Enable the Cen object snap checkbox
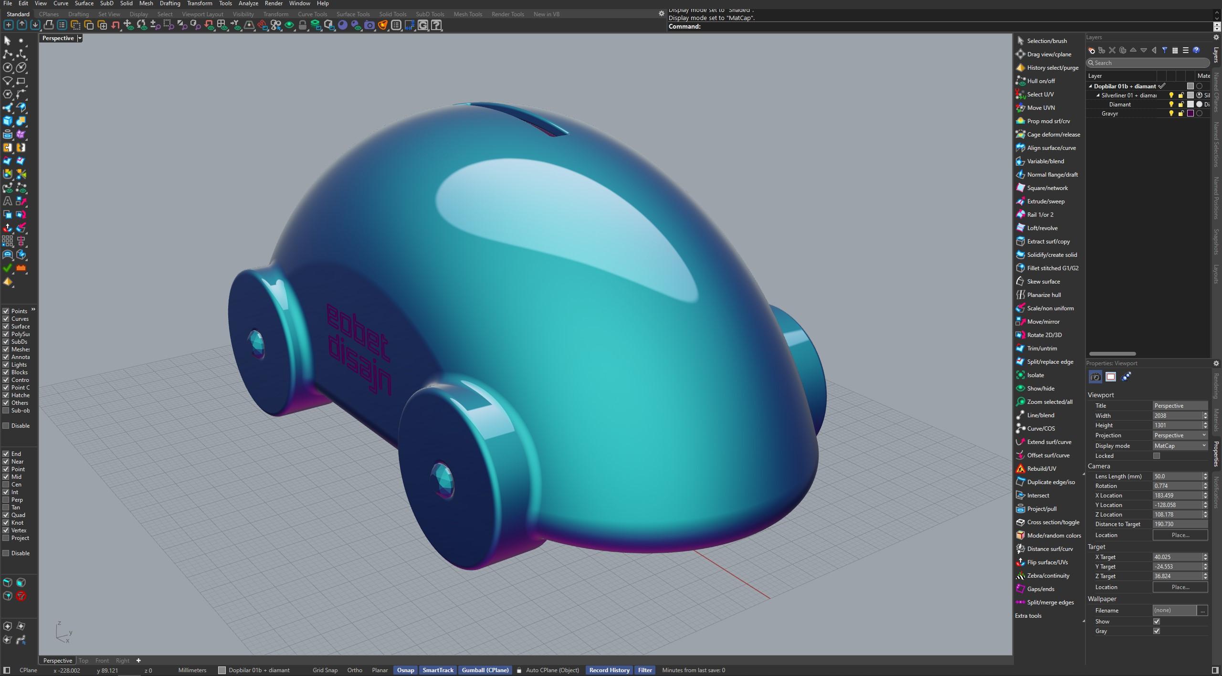The image size is (1222, 676). click(x=6, y=485)
